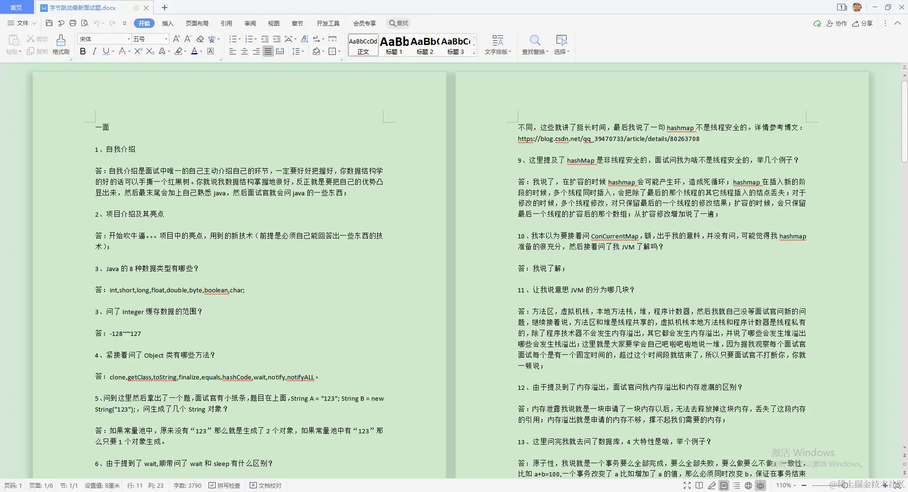Apply superscript formatting
908x492 pixels.
point(138,51)
